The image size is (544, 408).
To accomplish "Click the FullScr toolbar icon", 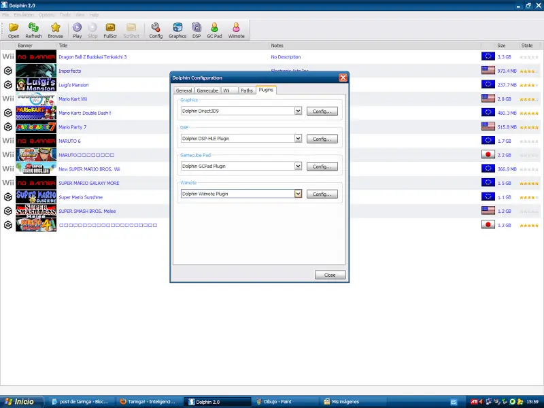I will 110,30.
